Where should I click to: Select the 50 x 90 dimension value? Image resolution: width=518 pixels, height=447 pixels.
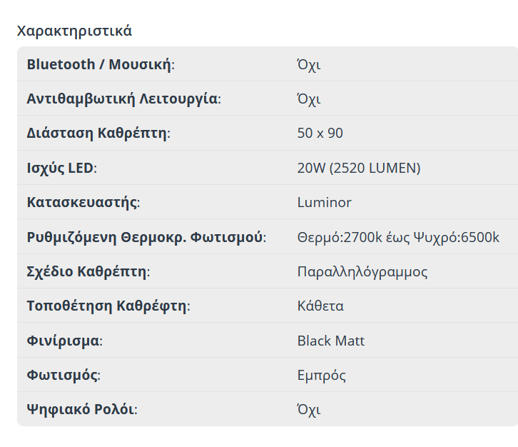320,134
